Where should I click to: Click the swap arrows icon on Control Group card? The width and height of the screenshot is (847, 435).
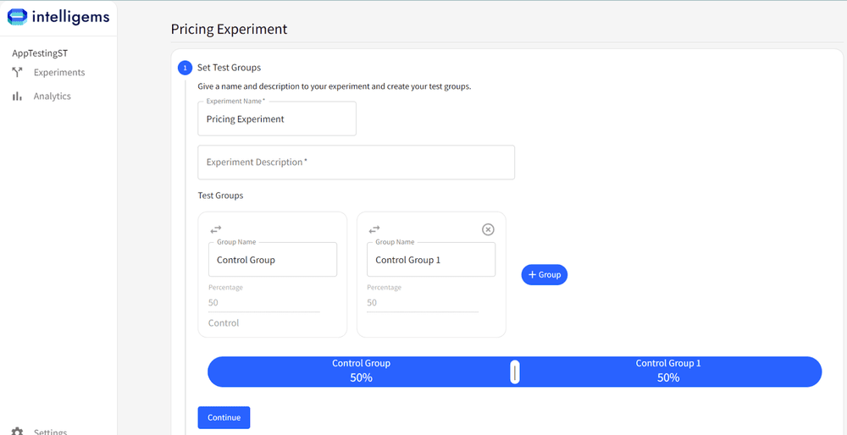point(215,229)
